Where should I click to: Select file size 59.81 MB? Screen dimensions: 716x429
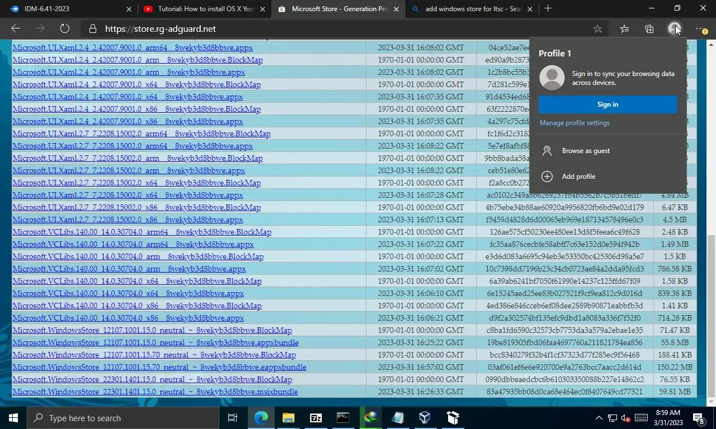click(675, 392)
